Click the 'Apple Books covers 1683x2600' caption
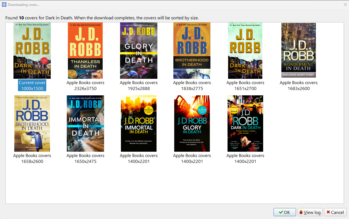The width and height of the screenshot is (349, 219). pos(299,86)
